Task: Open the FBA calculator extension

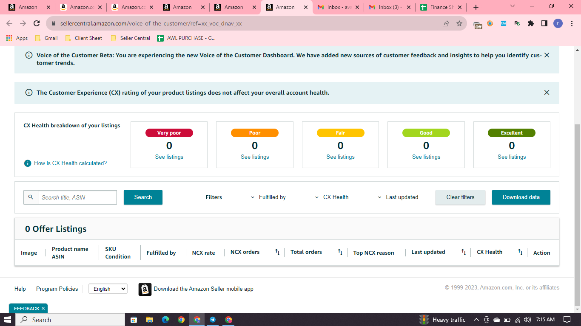Action: click(504, 24)
